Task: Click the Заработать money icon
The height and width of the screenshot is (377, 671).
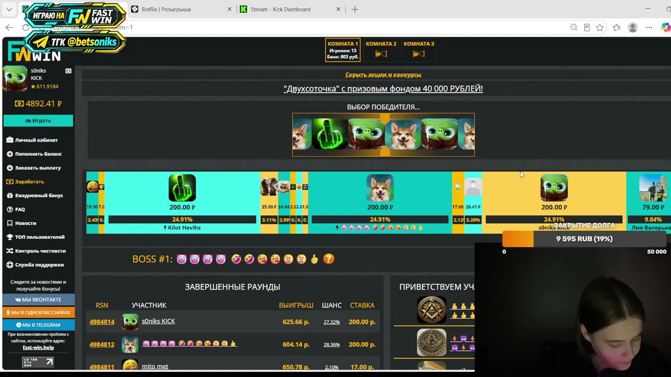Action: (9, 182)
